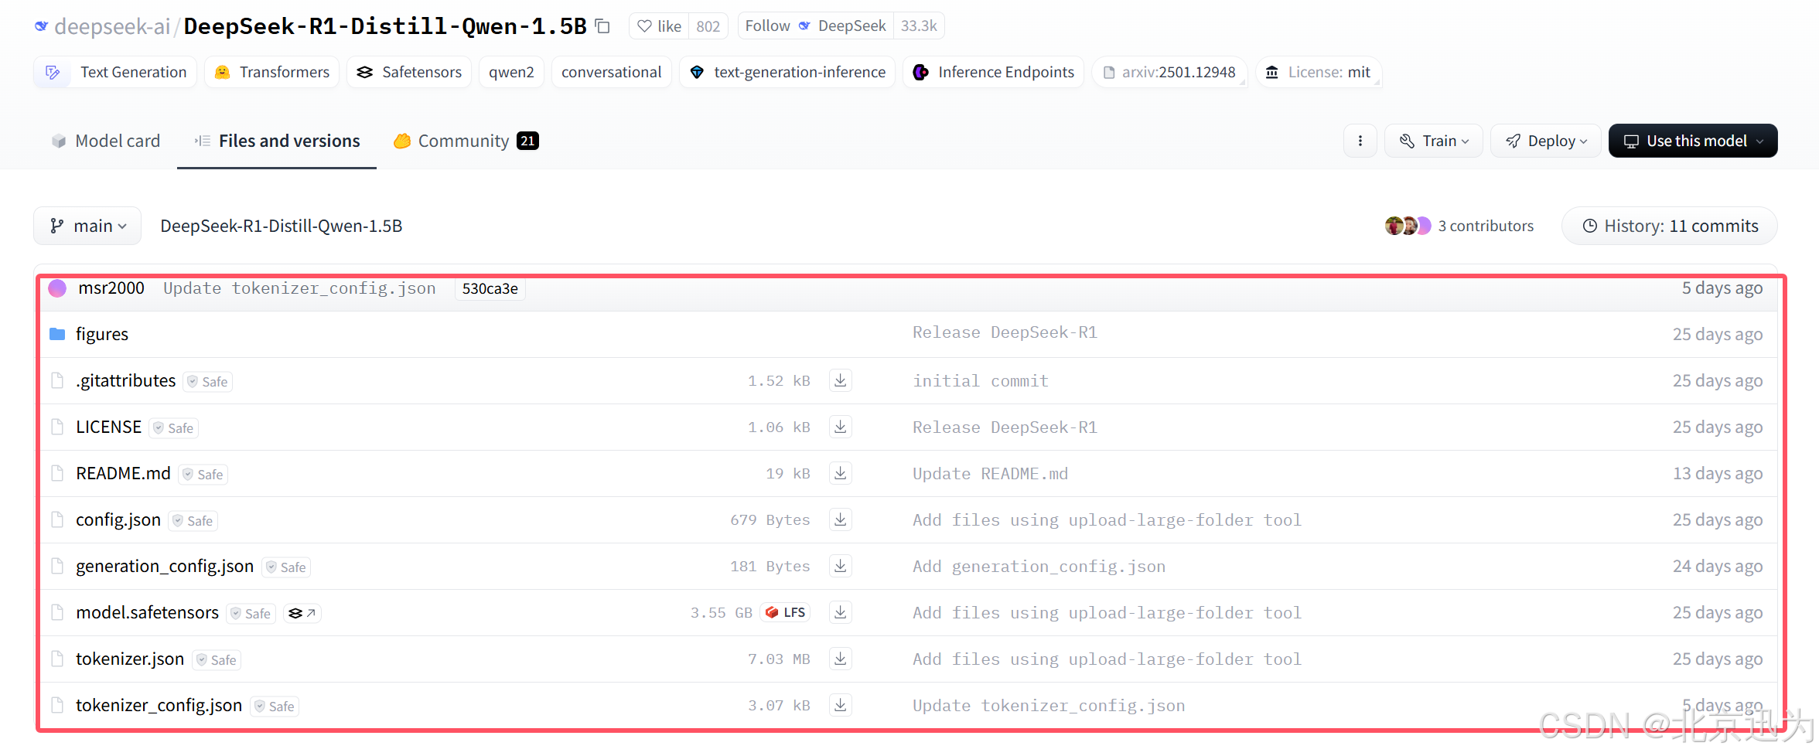The width and height of the screenshot is (1819, 756).
Task: Select the qwen2 tag
Action: [511, 72]
